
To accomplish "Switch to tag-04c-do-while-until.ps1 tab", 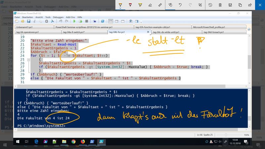I will coord(177,32).
